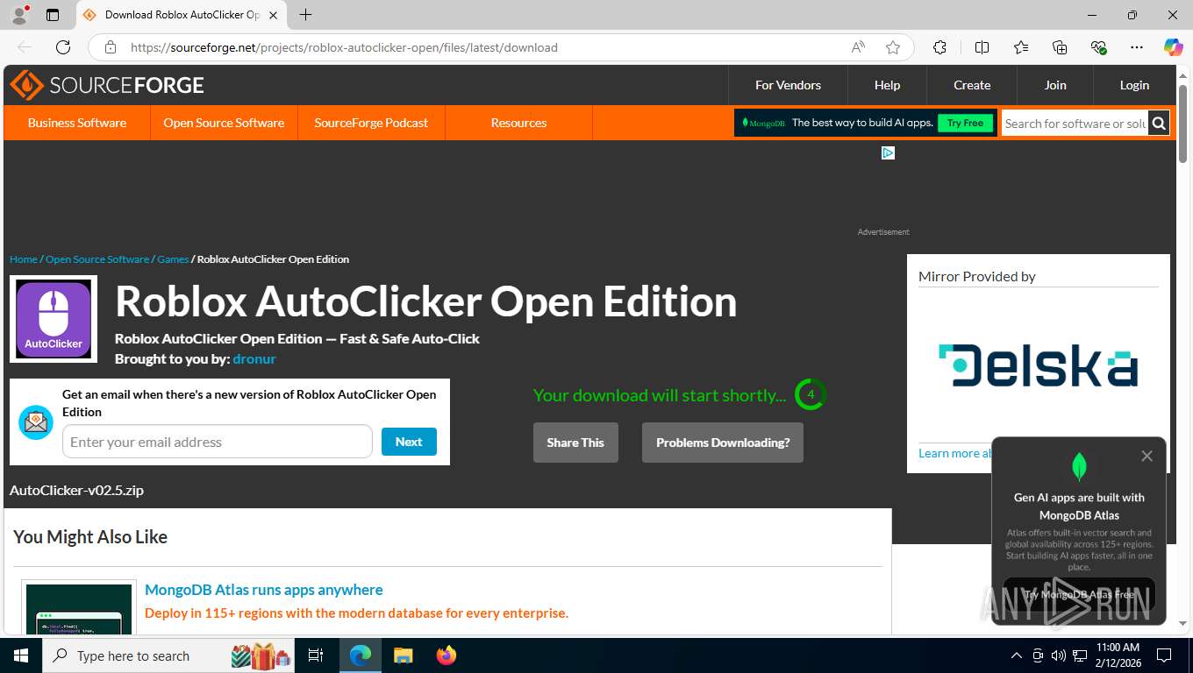Open the Games breadcrumb link

click(x=173, y=259)
